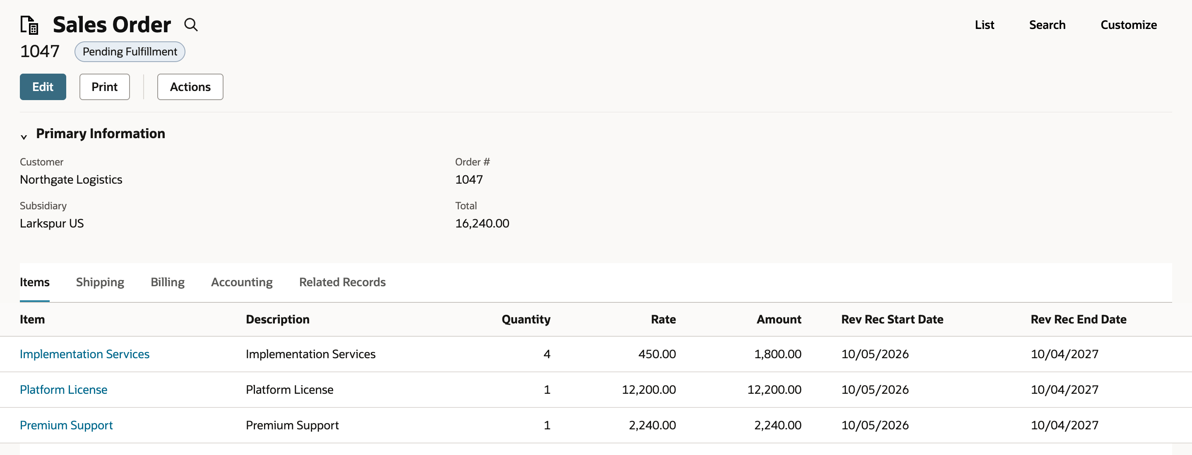
Task: Click the Order # value 1047 in Primary Information
Action: coord(469,180)
